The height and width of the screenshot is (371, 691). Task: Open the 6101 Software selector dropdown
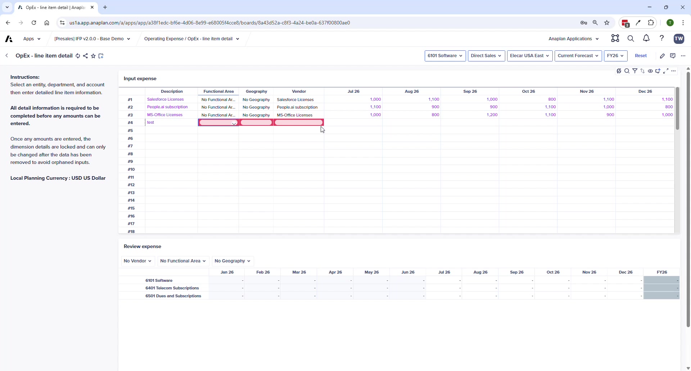click(445, 56)
